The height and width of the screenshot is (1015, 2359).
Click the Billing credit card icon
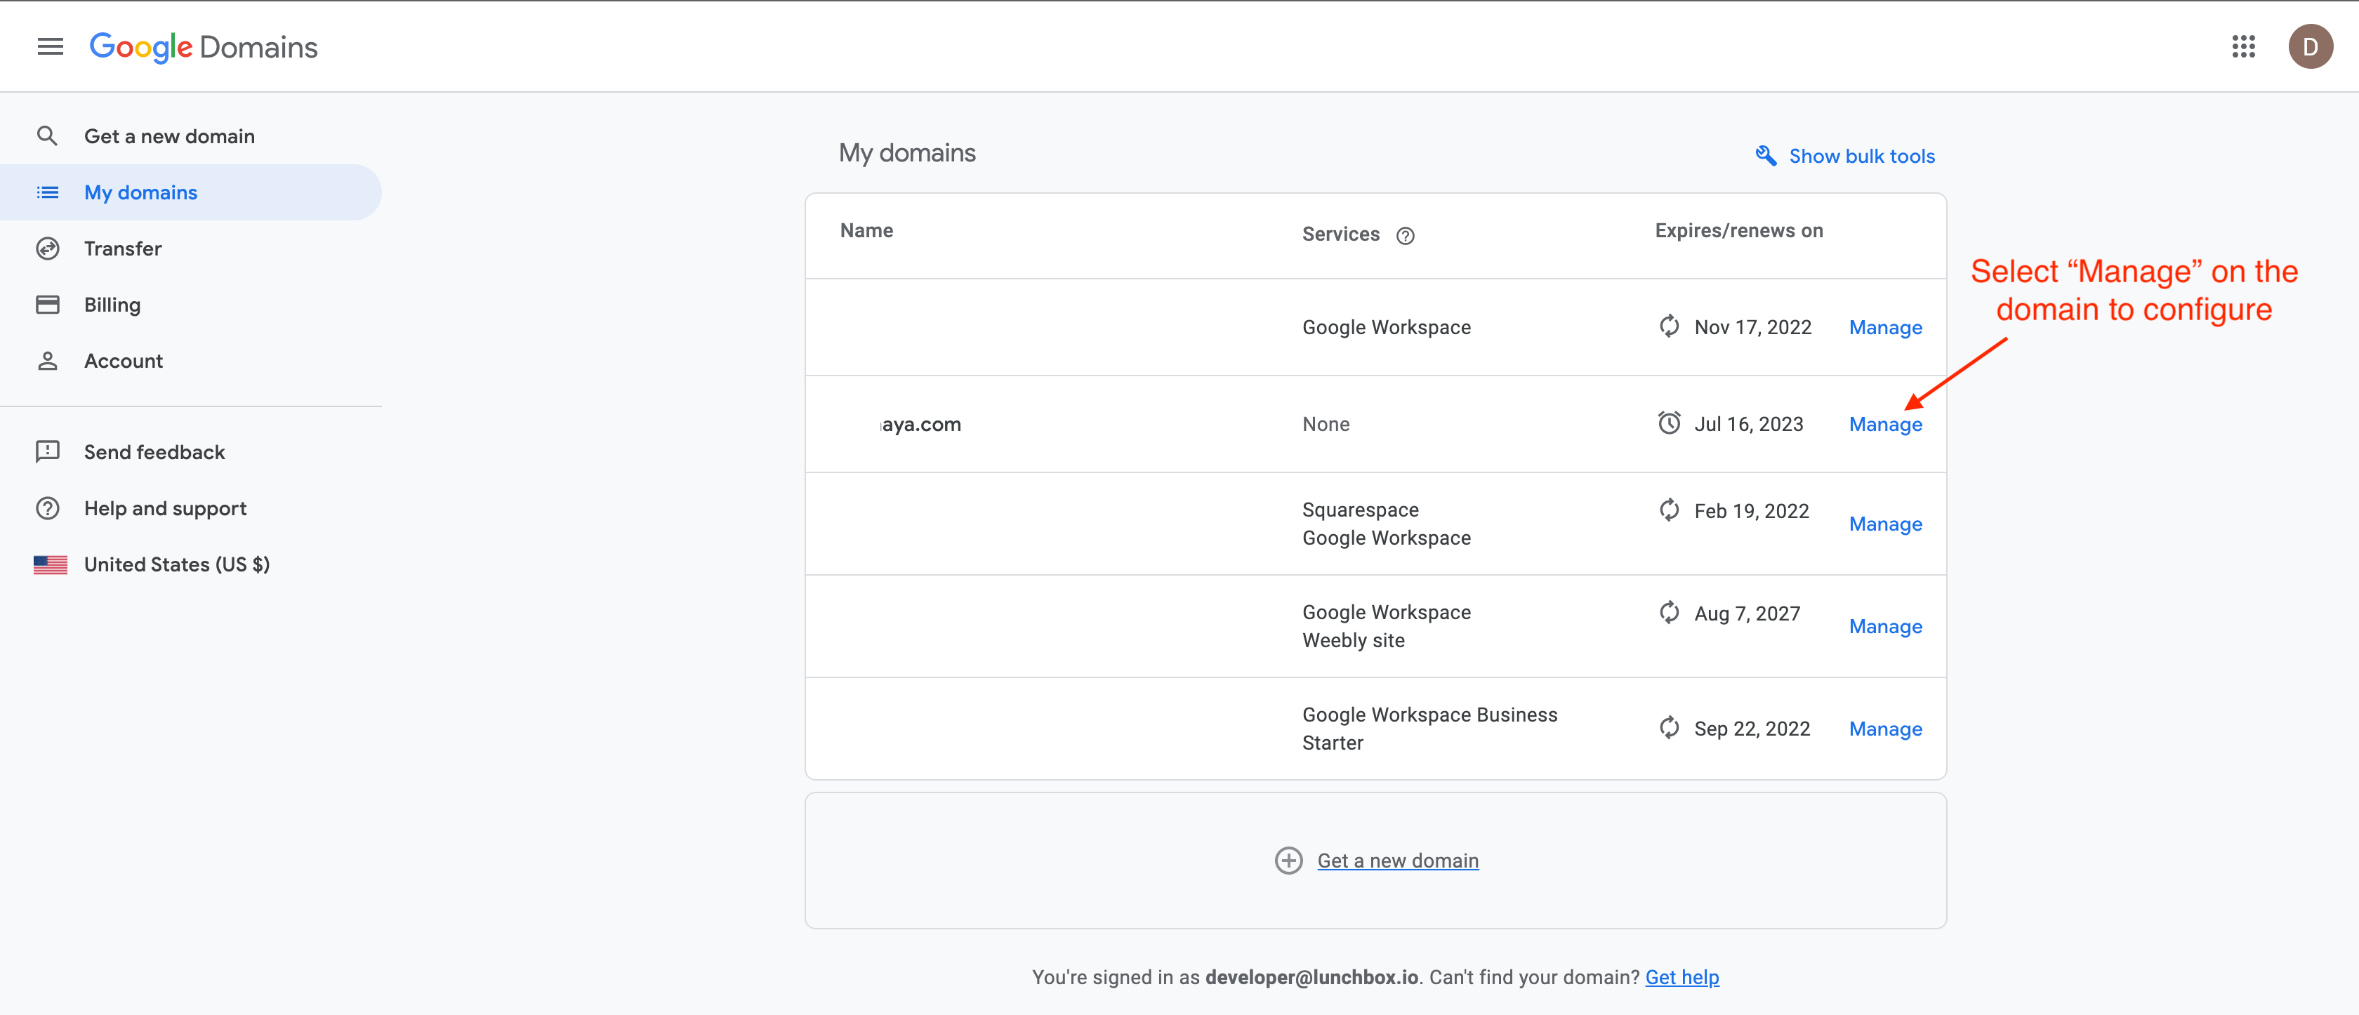coord(47,305)
